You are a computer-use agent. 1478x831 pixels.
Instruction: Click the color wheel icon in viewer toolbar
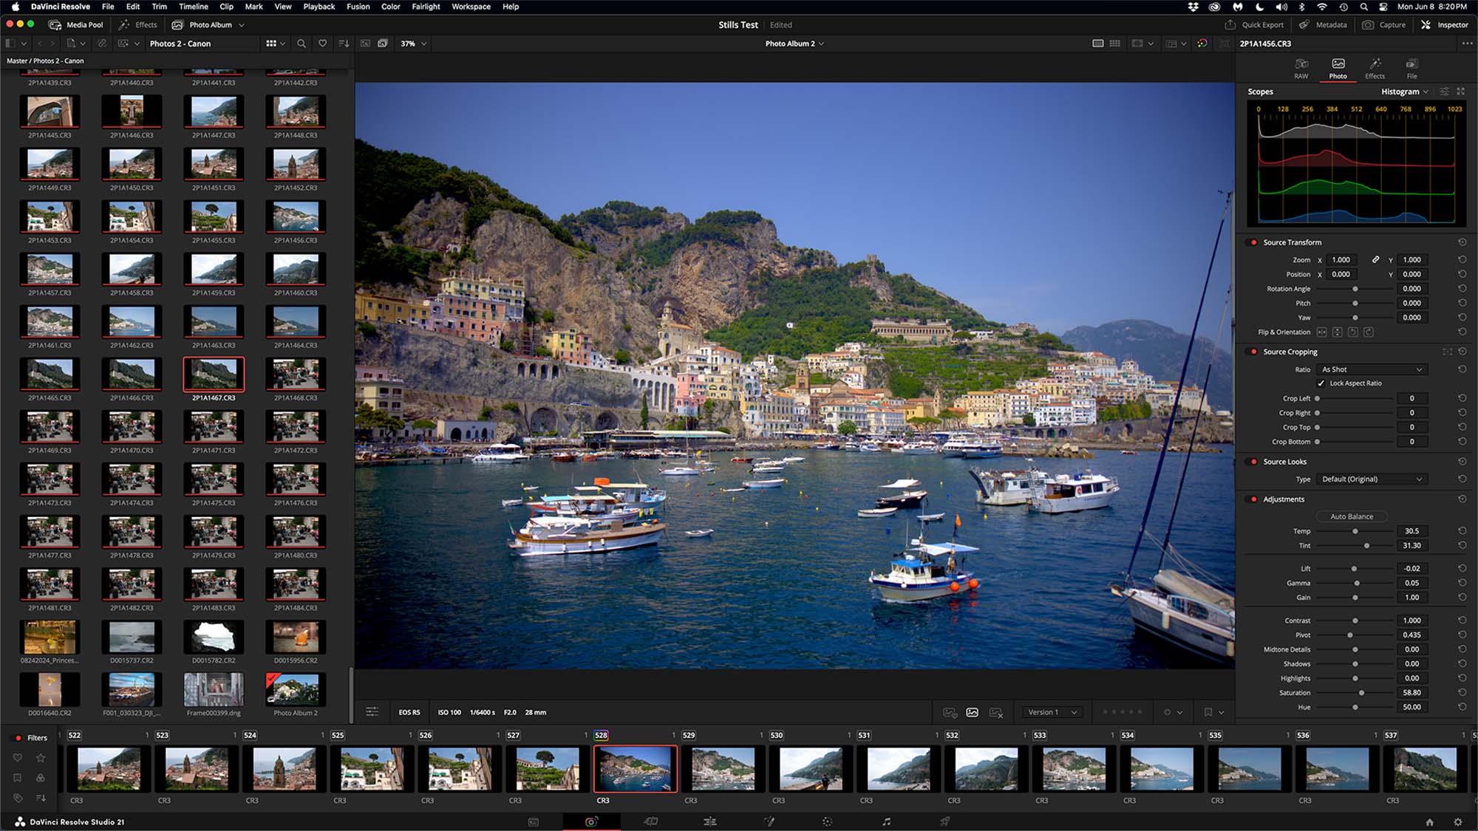tap(1202, 44)
